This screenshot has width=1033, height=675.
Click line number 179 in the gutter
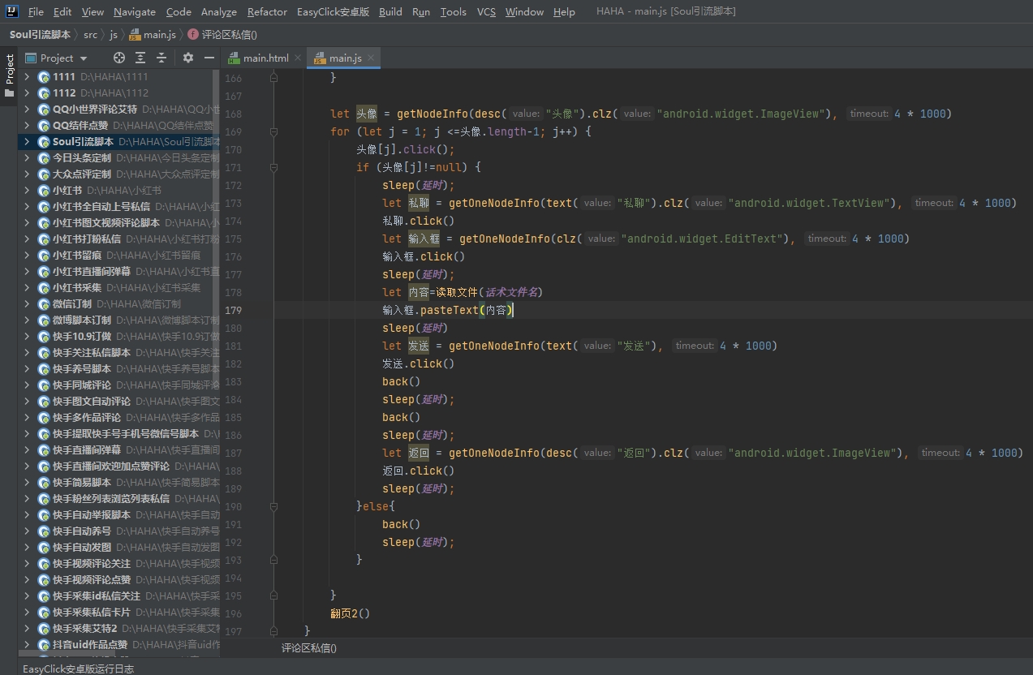click(233, 310)
